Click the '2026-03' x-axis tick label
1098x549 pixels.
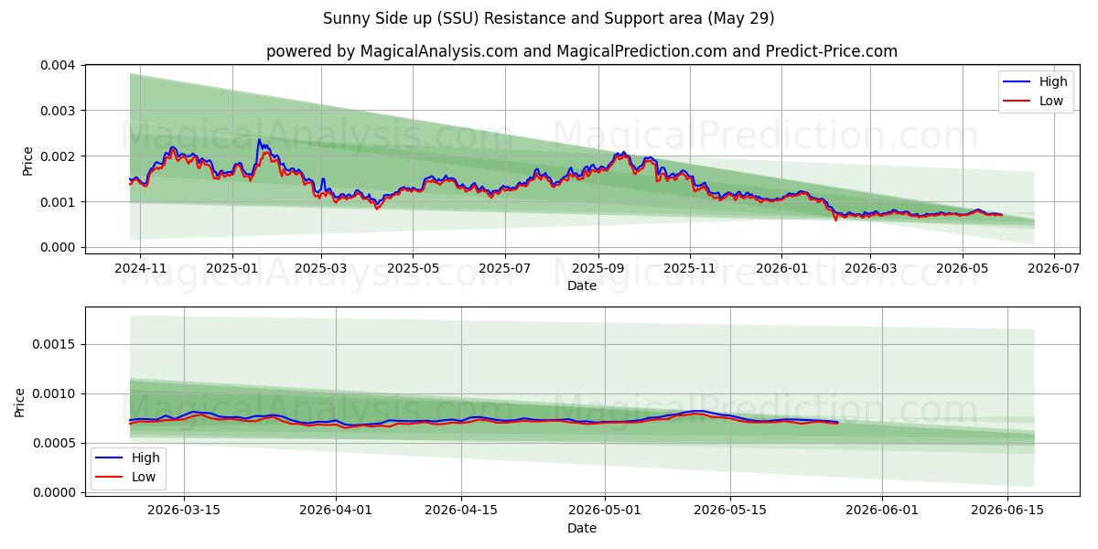pyautogui.click(x=870, y=269)
